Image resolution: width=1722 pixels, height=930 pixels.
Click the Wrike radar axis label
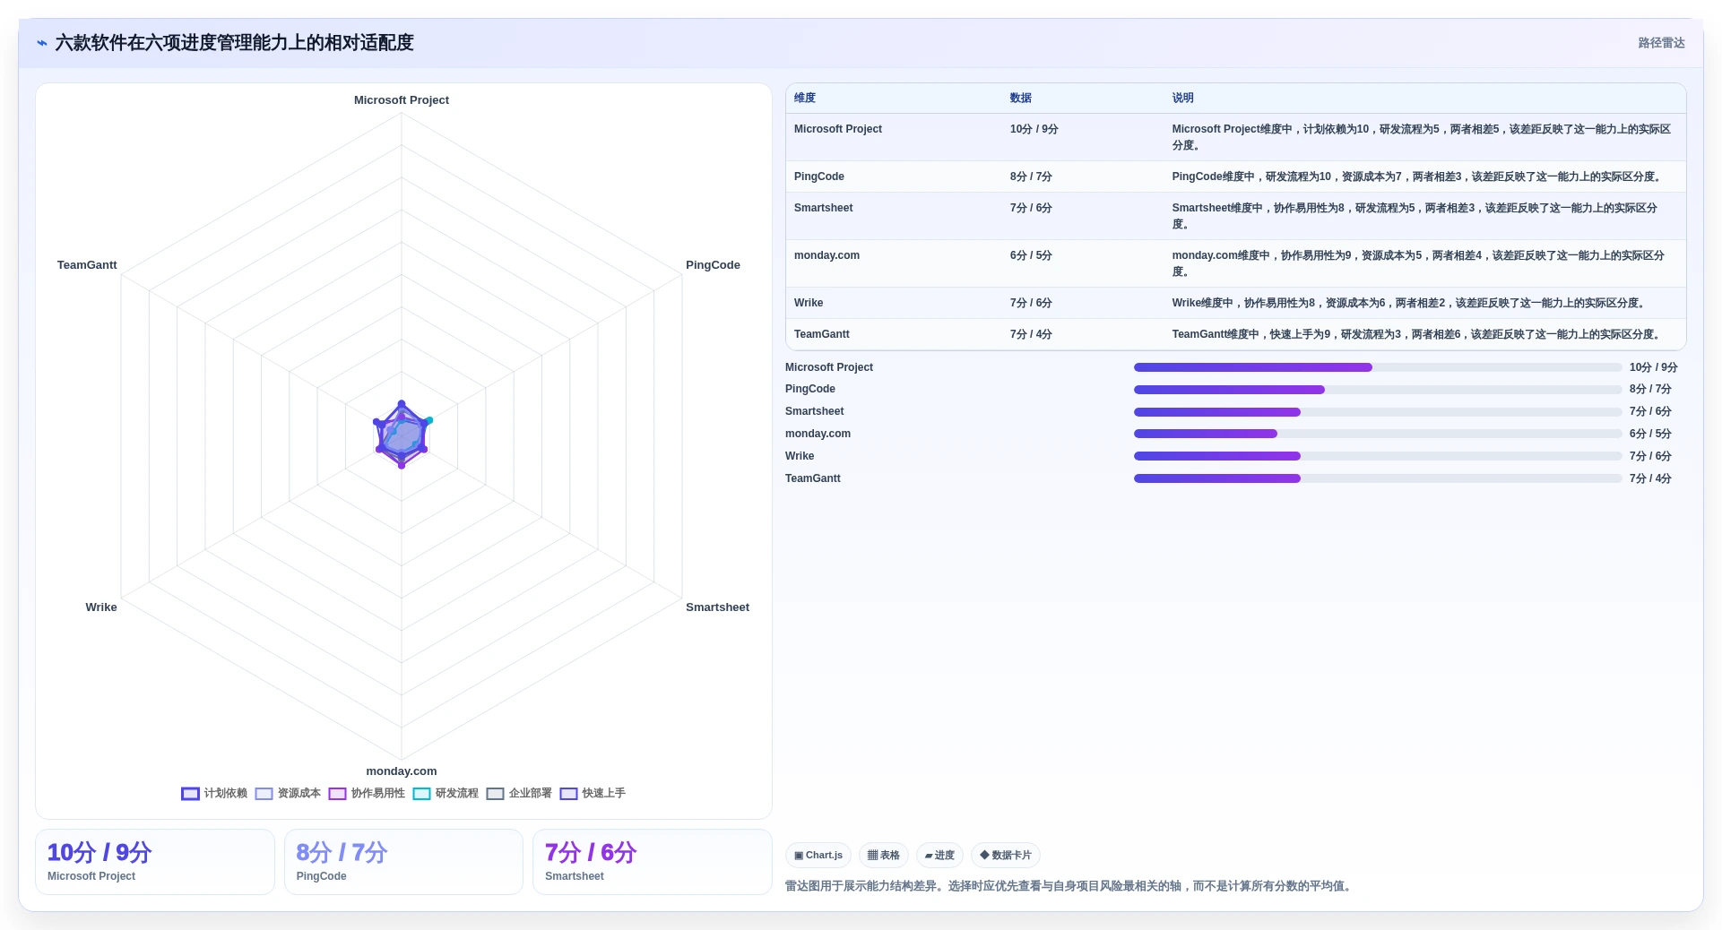point(101,607)
